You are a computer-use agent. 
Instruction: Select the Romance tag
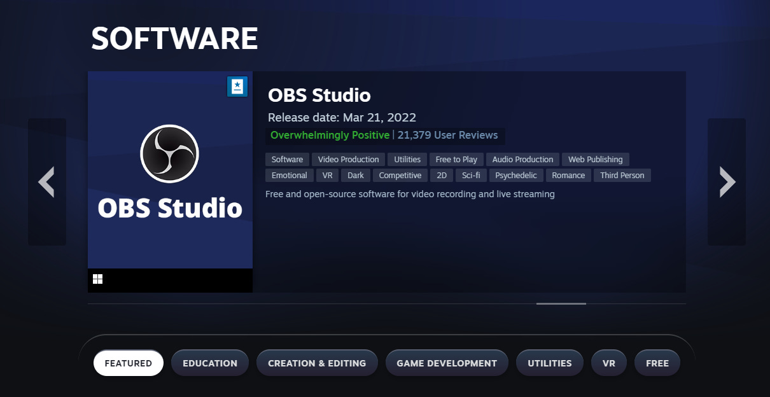click(568, 175)
